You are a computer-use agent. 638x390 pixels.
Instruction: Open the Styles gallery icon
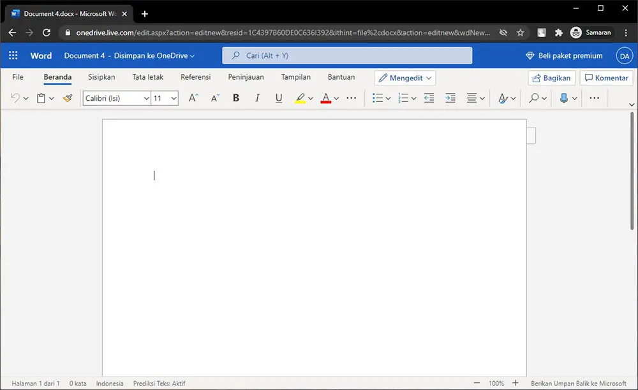502,98
